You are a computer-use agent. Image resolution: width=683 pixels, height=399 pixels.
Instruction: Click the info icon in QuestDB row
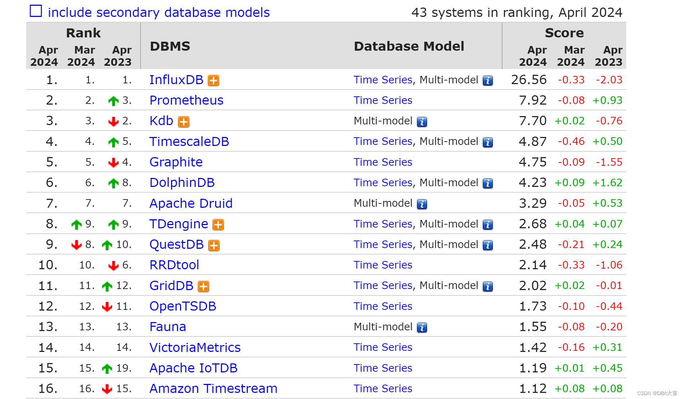[488, 245]
